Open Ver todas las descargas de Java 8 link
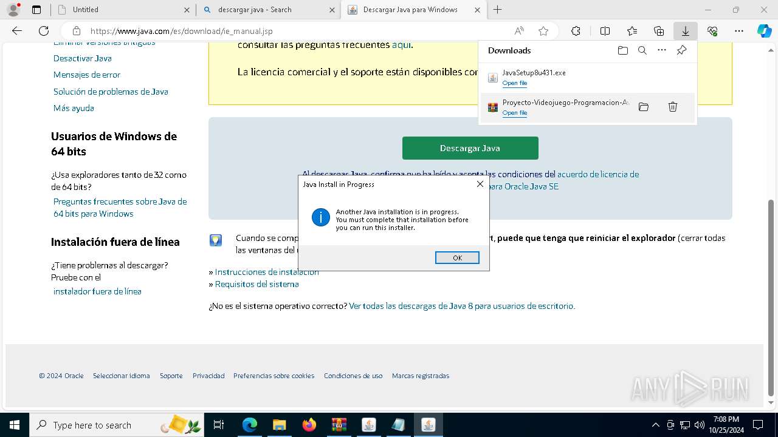The height and width of the screenshot is (437, 778). [461, 306]
